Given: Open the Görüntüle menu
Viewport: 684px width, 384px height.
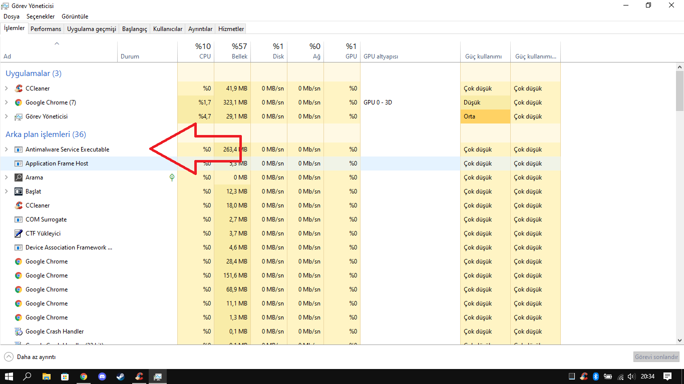Looking at the screenshot, I should click(x=75, y=16).
